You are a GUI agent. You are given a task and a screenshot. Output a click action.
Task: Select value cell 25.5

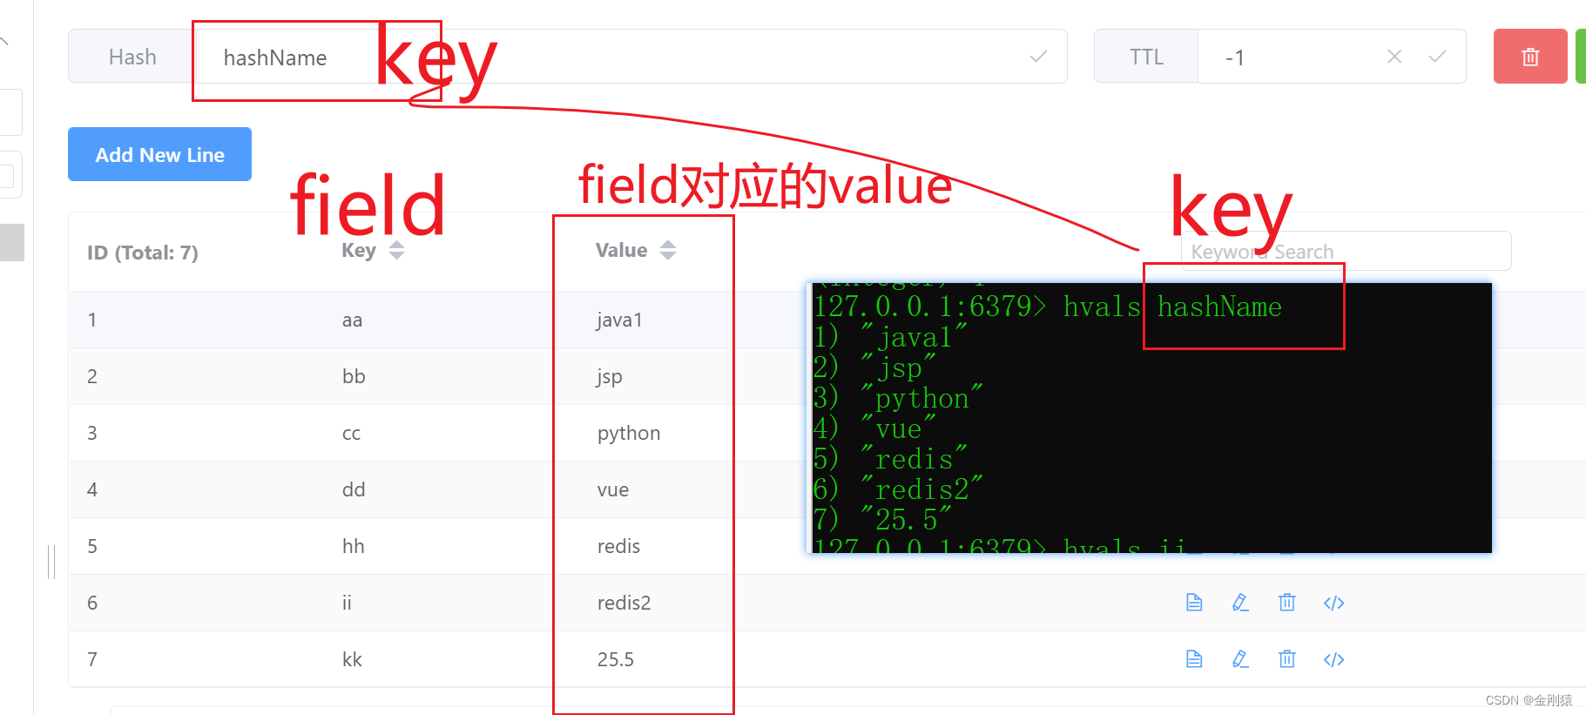pos(615,659)
